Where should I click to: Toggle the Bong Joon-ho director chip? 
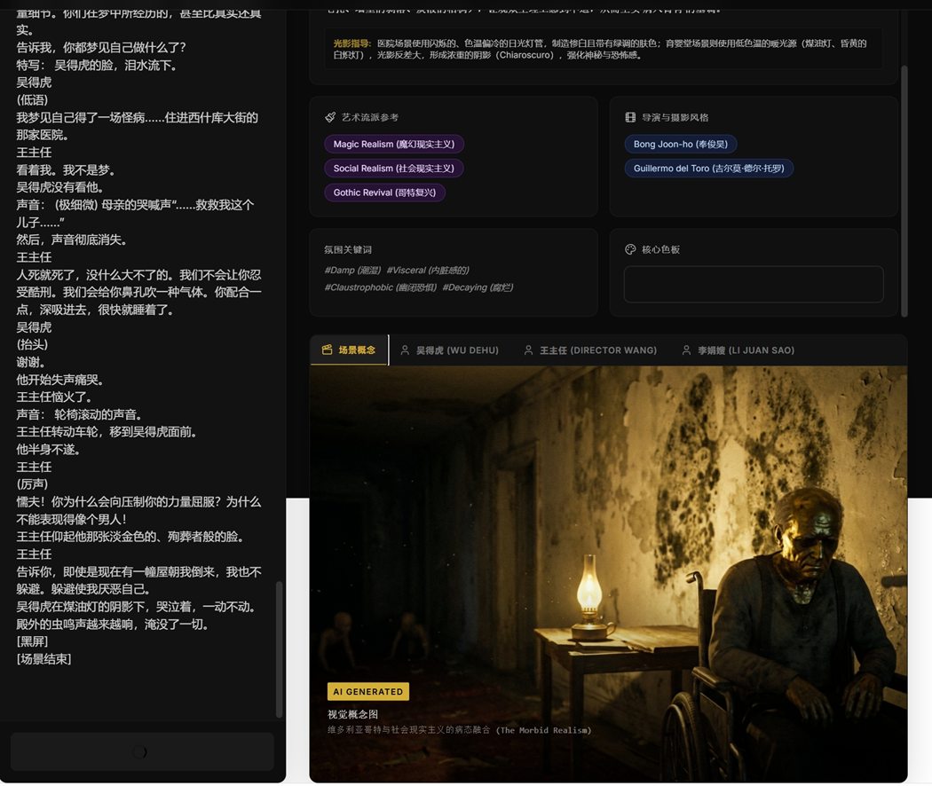click(679, 144)
